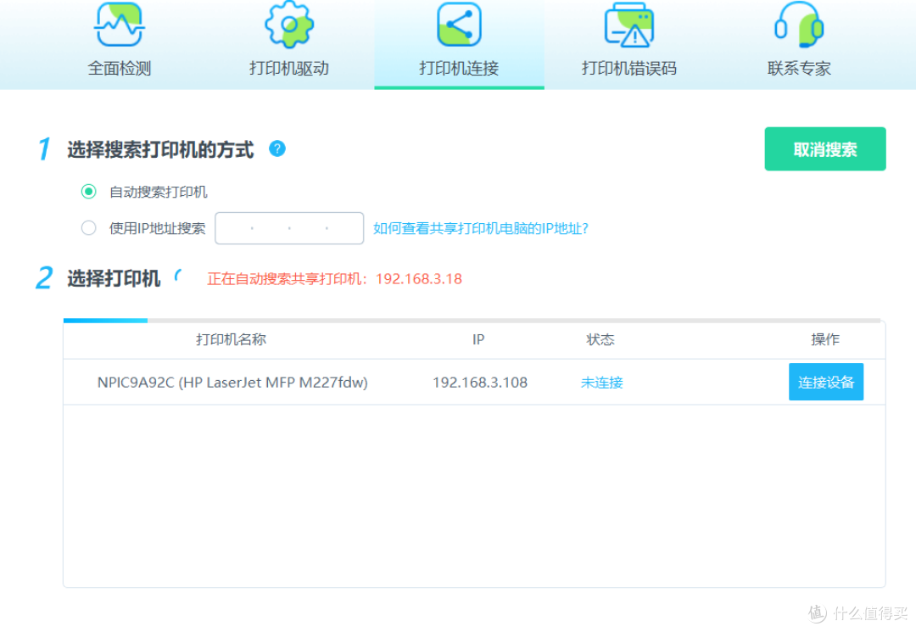Select printer name NPIC9A92C (HP LaserJet MFP M227fdw)
Viewport: 916px width, 632px height.
[x=232, y=383]
